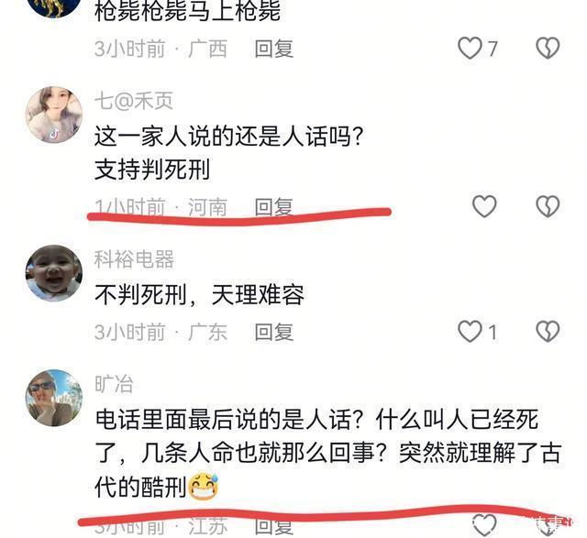Like the 广西 comment with 7 likes
The height and width of the screenshot is (538, 587).
point(470,49)
